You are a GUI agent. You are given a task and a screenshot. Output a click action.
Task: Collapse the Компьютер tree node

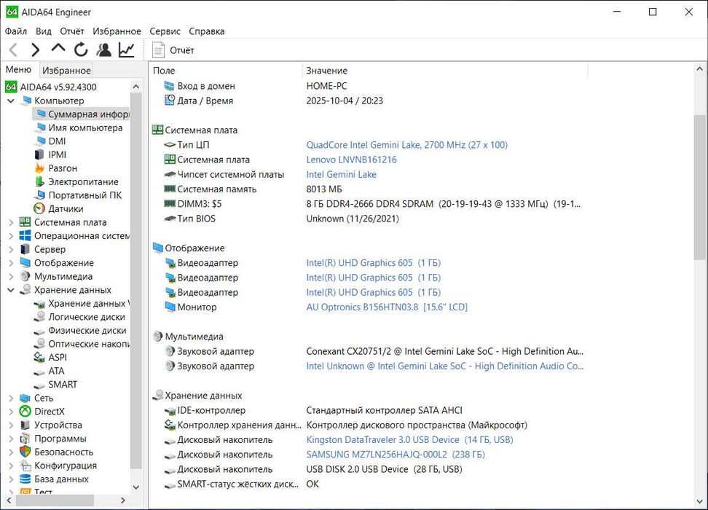11,101
